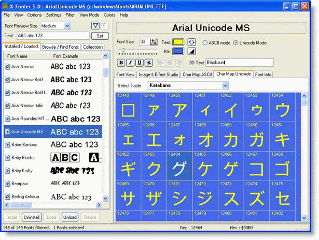Click the font size toggle icon
The image size is (319, 240).
pyautogui.click(x=154, y=42)
